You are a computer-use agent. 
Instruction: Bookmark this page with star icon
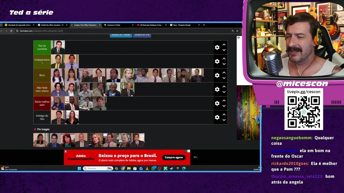tap(237, 31)
